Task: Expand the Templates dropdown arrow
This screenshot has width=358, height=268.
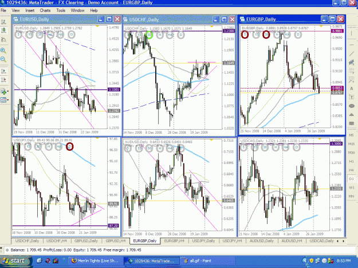Action: [8, 100]
